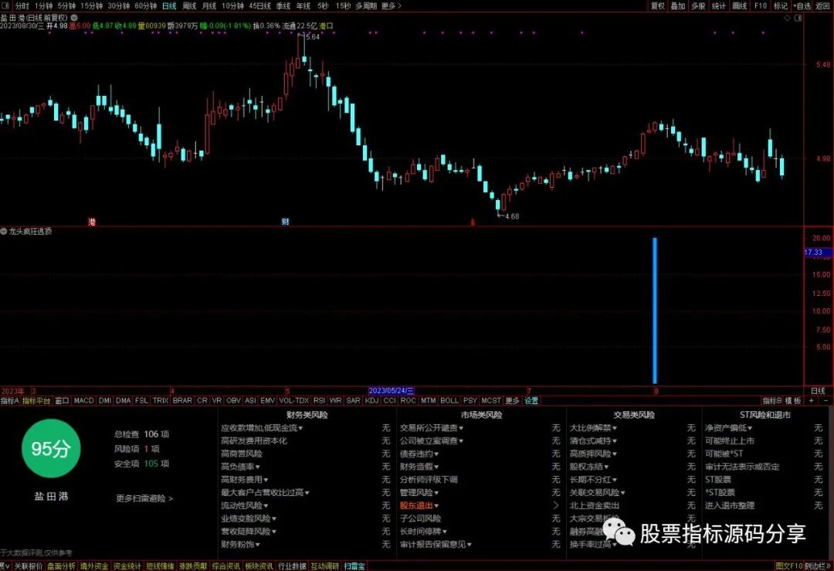This screenshot has height=571, width=834.
Task: Click the panel layout icon at top-left
Action: coord(5,6)
